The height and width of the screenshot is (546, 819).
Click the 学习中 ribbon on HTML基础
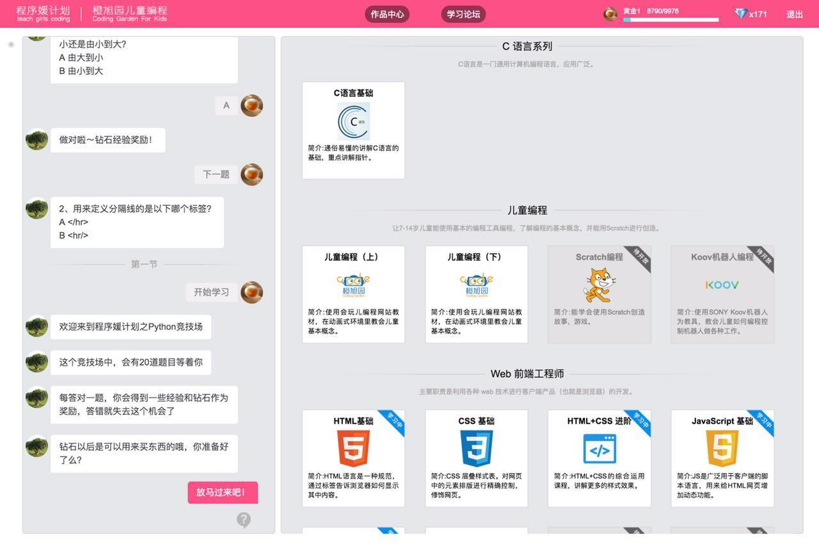click(391, 422)
